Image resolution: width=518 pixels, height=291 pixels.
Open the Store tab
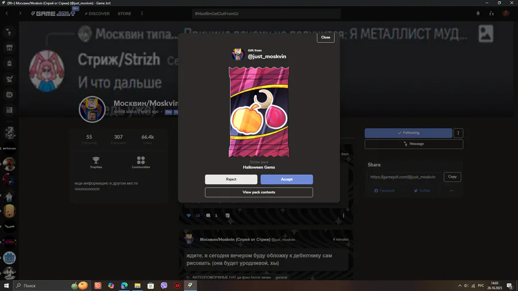(124, 14)
